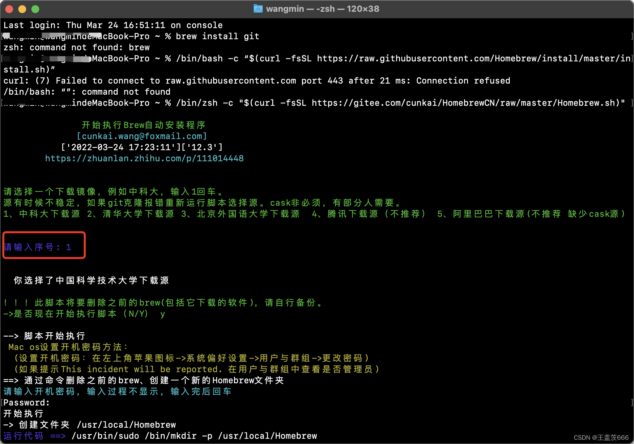Open the zhuanlan.zhihu.com link

click(144, 159)
